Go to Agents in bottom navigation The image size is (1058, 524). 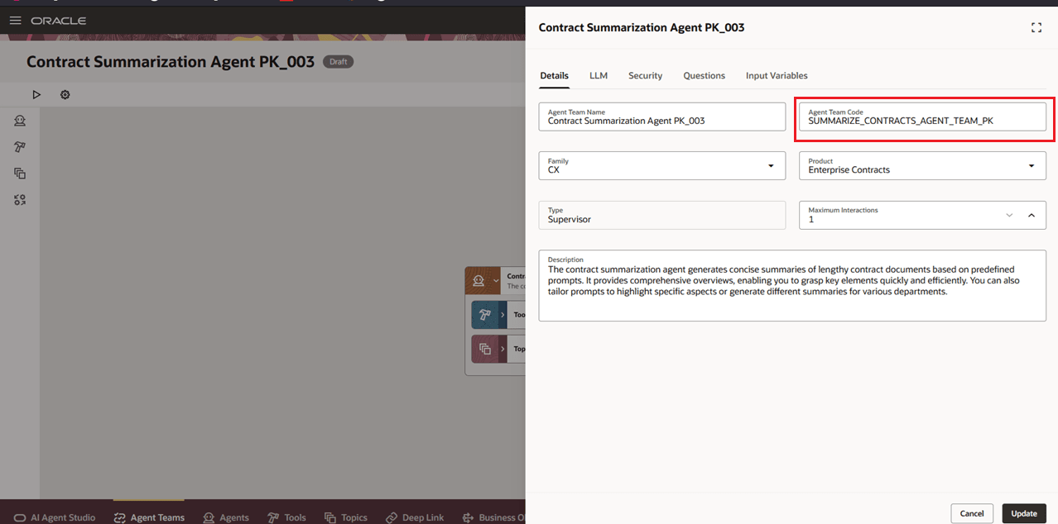226,517
